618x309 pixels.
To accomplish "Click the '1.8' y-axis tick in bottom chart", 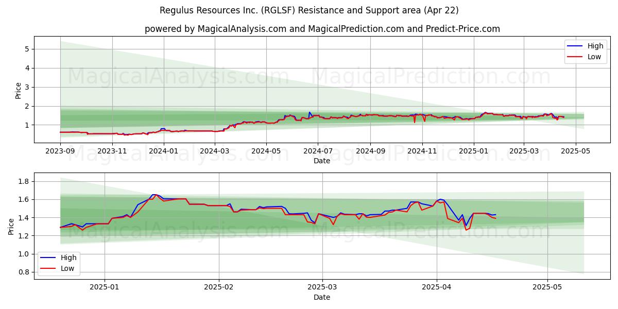I will coord(23,182).
